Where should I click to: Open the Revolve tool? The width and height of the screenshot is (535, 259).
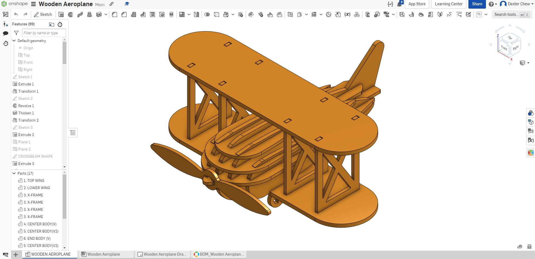(x=70, y=14)
